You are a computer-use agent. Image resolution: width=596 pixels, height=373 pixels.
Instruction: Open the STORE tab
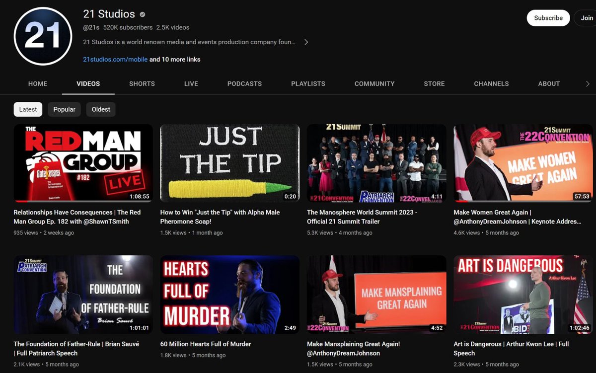pos(434,84)
